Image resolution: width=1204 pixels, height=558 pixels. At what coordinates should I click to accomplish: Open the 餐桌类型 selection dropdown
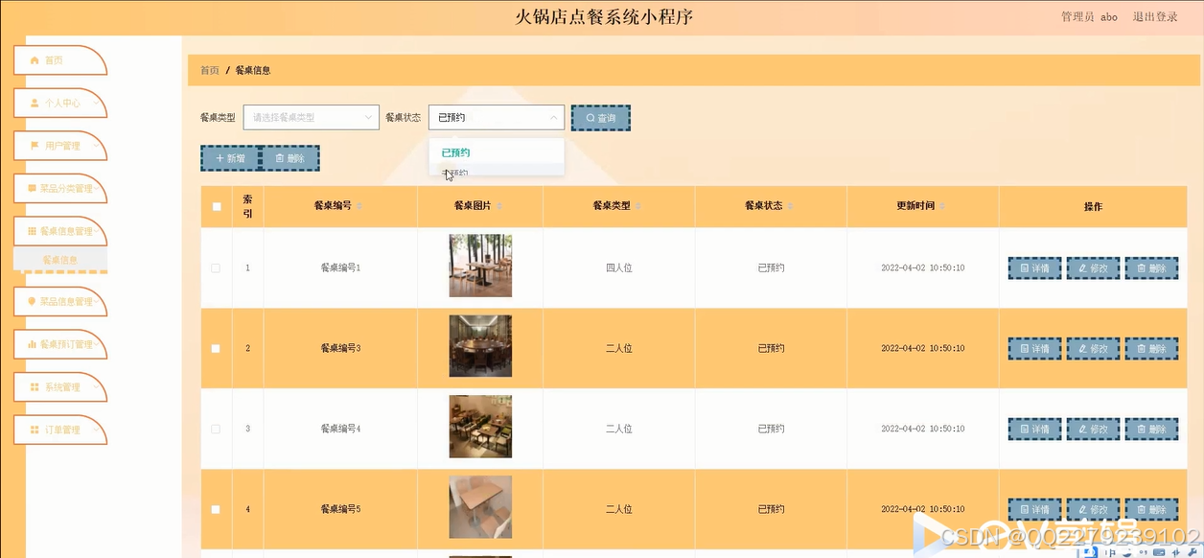[x=311, y=117]
